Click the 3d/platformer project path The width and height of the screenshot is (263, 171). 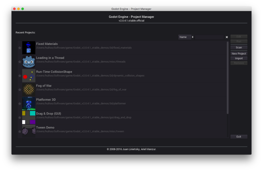(81, 103)
